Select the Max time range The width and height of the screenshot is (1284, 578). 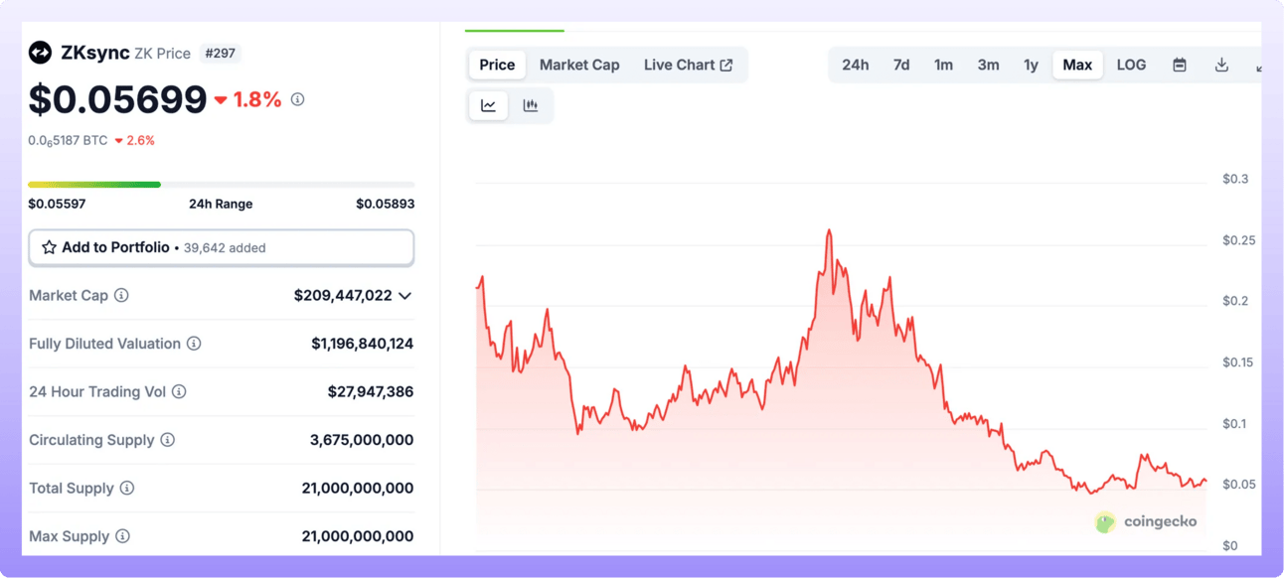(1077, 65)
